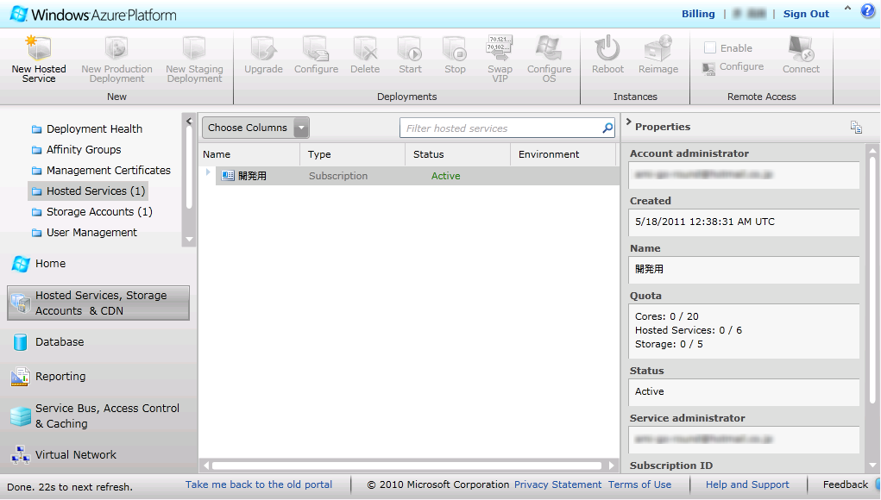Enable Remote Access checkbox

tap(710, 47)
